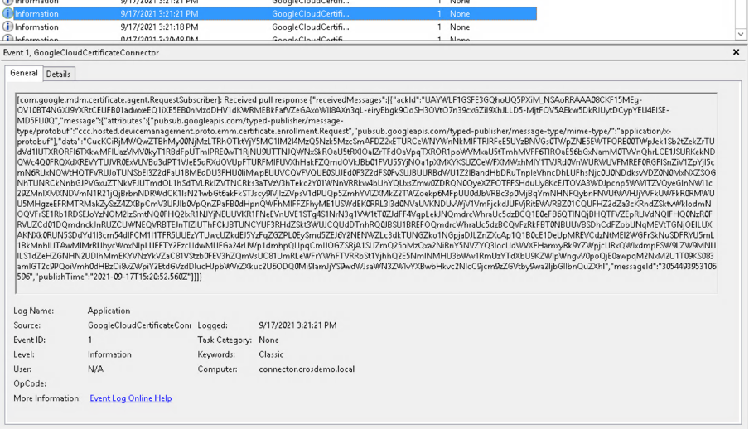Switch to the Details tab

[58, 74]
